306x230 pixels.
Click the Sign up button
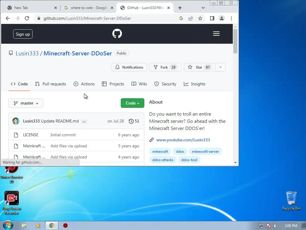click(x=23, y=34)
